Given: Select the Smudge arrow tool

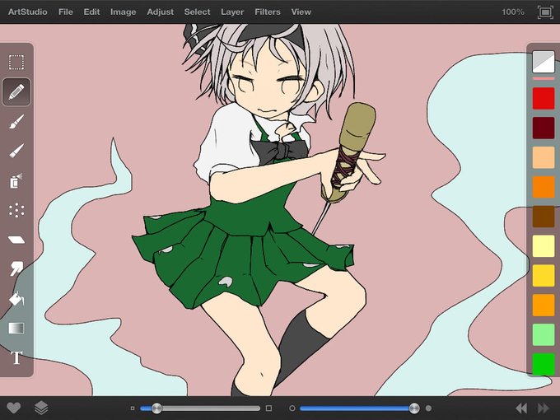Looking at the screenshot, I should (16, 268).
